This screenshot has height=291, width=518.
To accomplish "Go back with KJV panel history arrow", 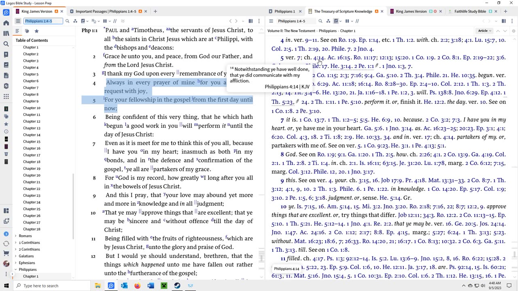I will [230, 21].
